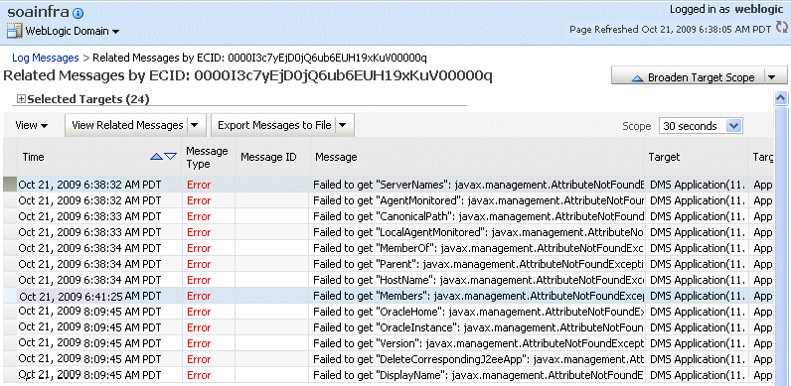Image resolution: width=791 pixels, height=386 pixels.
Task: Click the WebLogic Domain icon
Action: pyautogui.click(x=14, y=31)
